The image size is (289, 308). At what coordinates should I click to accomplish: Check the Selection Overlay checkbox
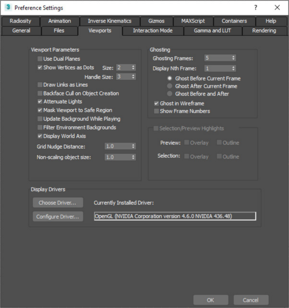click(187, 156)
